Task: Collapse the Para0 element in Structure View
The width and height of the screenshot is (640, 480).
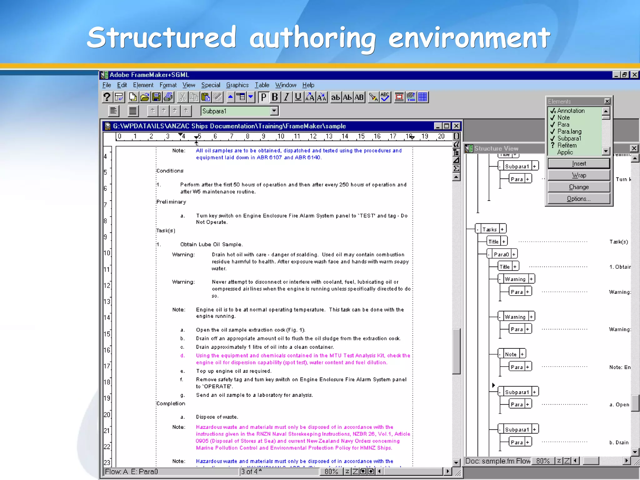Action: click(489, 254)
